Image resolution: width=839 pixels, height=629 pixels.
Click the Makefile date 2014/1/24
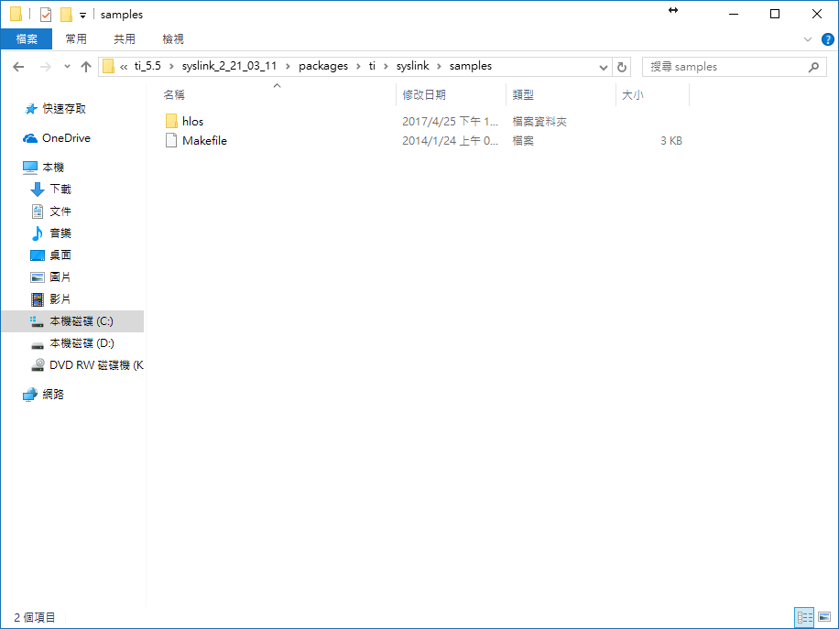[x=450, y=141]
